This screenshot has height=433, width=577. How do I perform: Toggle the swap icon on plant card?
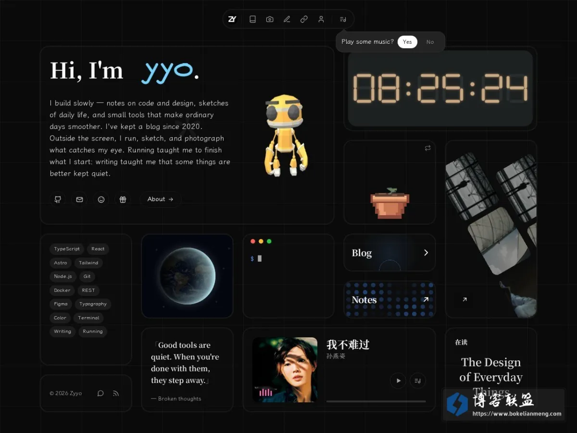click(x=427, y=148)
